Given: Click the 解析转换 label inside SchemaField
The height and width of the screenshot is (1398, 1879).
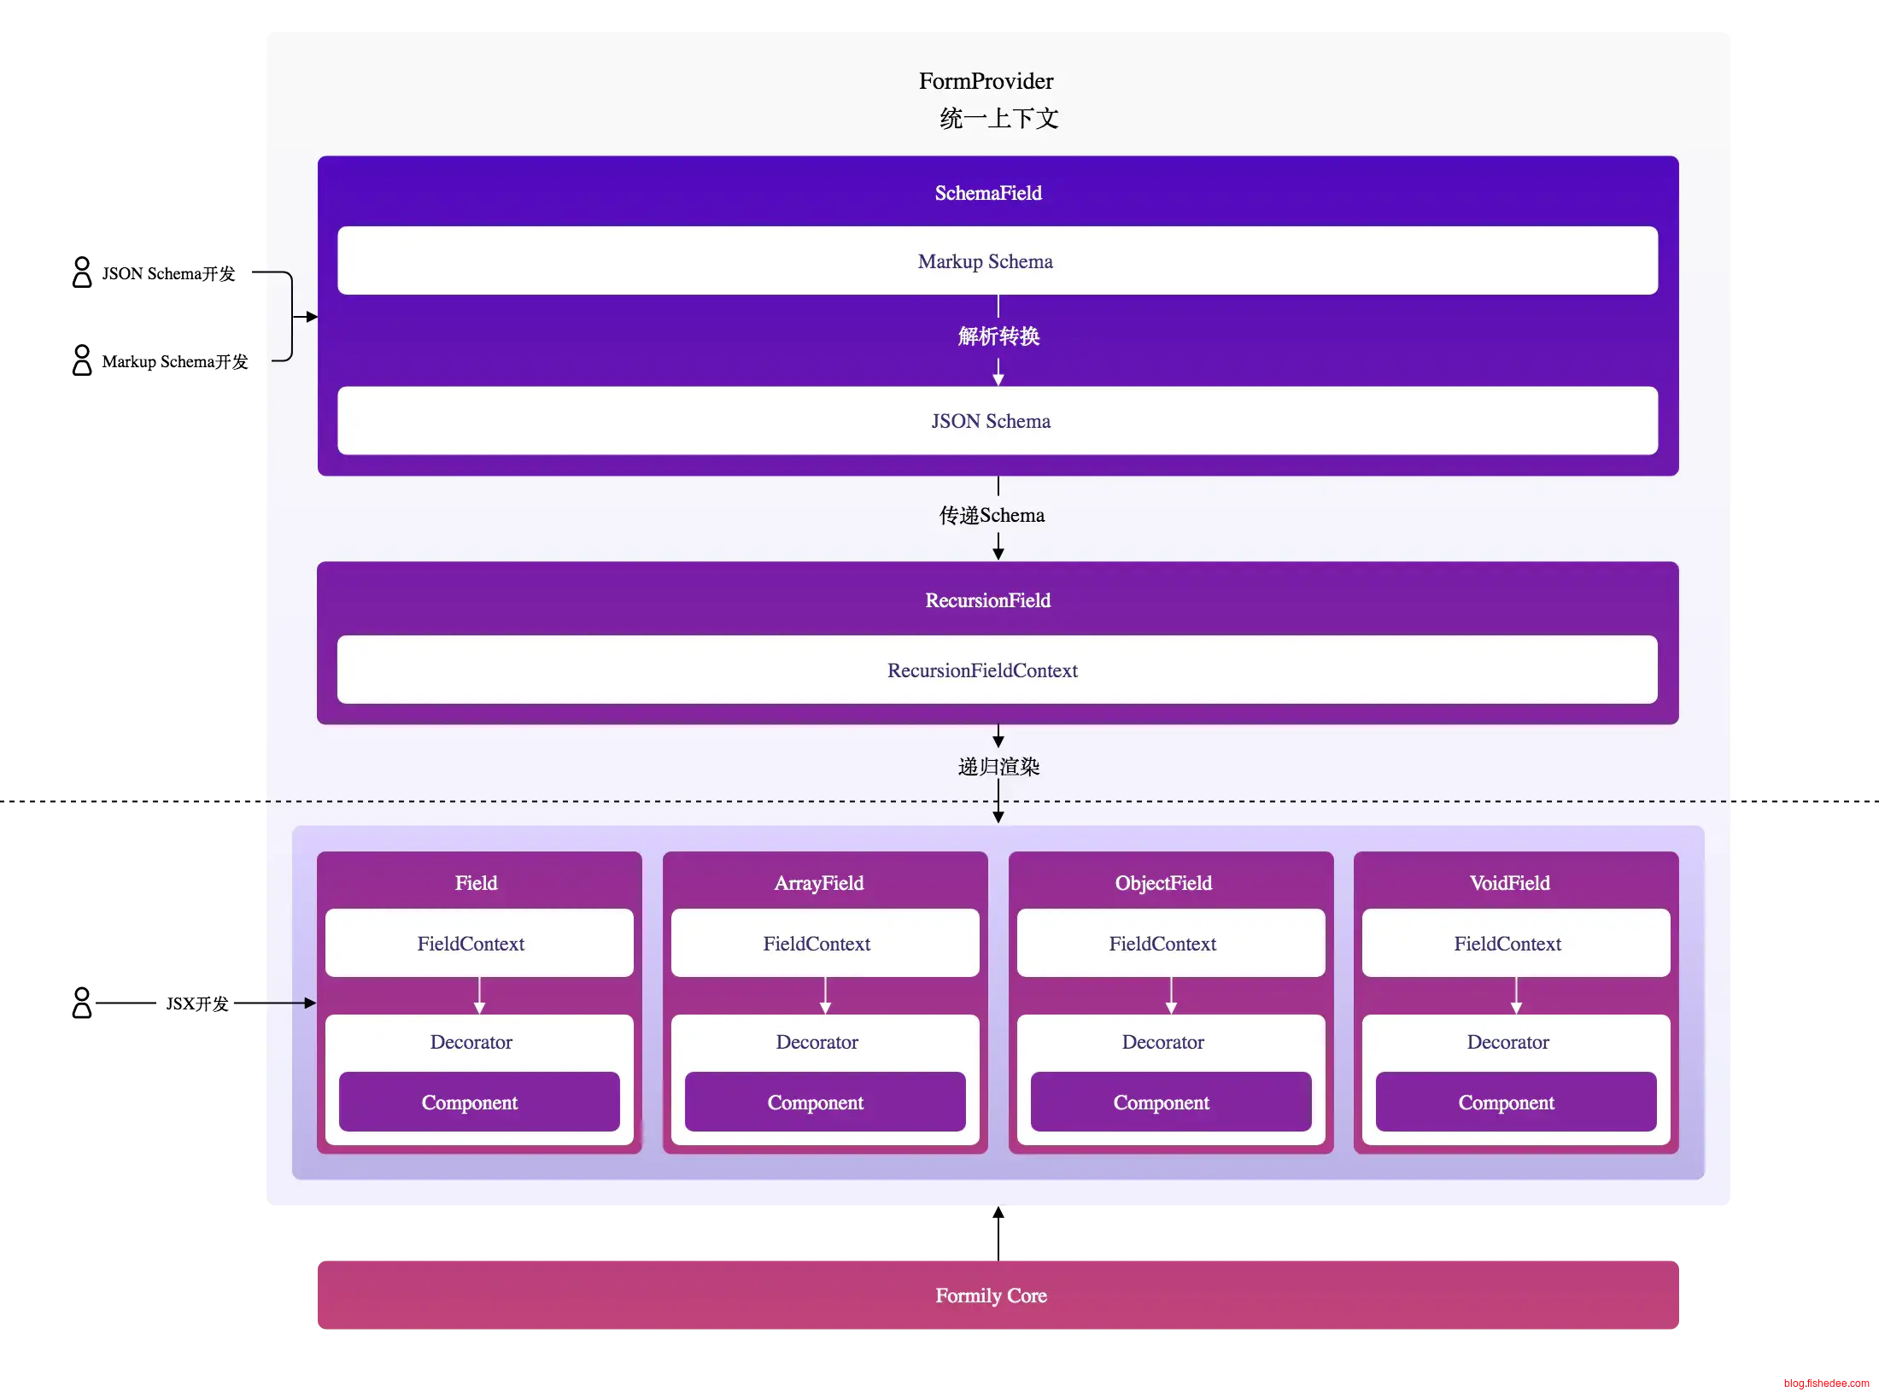Looking at the screenshot, I should [998, 336].
